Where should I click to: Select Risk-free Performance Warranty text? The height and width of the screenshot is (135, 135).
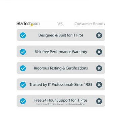[x=61, y=52]
